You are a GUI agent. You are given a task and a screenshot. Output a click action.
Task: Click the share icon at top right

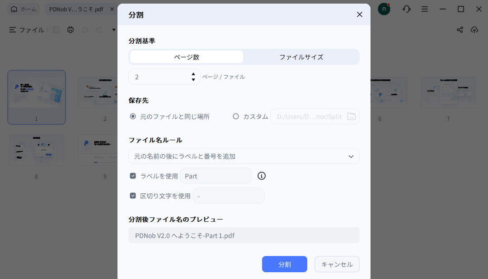(460, 29)
